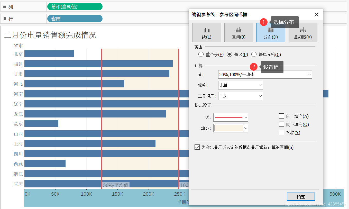Select the 线(L) line type button

207,32
